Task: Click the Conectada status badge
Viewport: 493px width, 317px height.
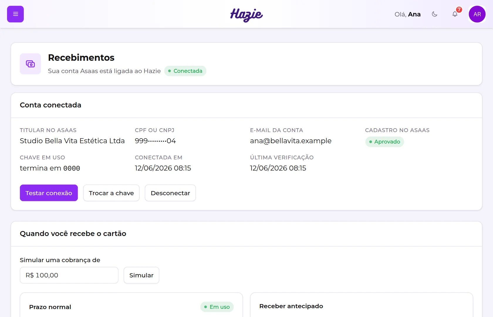Action: (x=185, y=71)
